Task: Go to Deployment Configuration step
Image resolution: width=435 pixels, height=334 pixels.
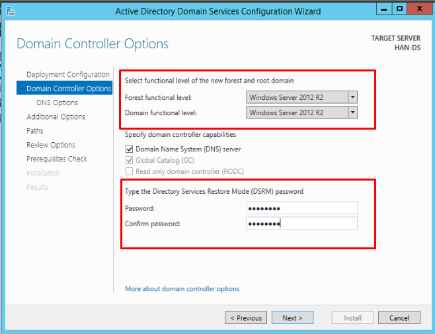Action: (68, 75)
